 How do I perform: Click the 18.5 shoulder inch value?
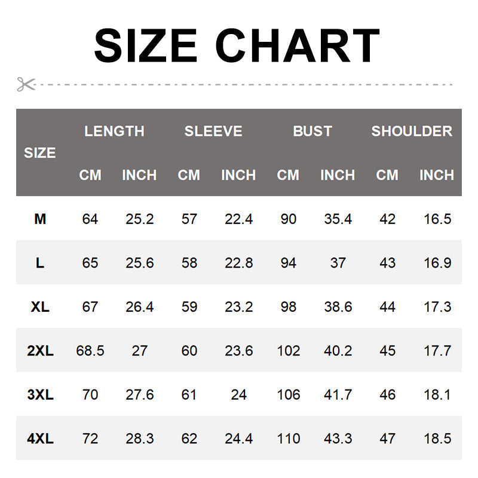437,439
